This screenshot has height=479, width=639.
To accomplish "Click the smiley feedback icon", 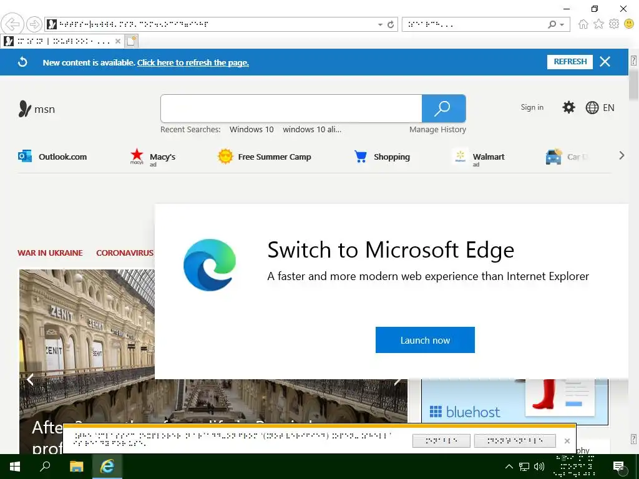I will pyautogui.click(x=629, y=24).
